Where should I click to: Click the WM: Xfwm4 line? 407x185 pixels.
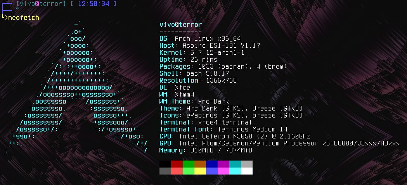coord(177,95)
